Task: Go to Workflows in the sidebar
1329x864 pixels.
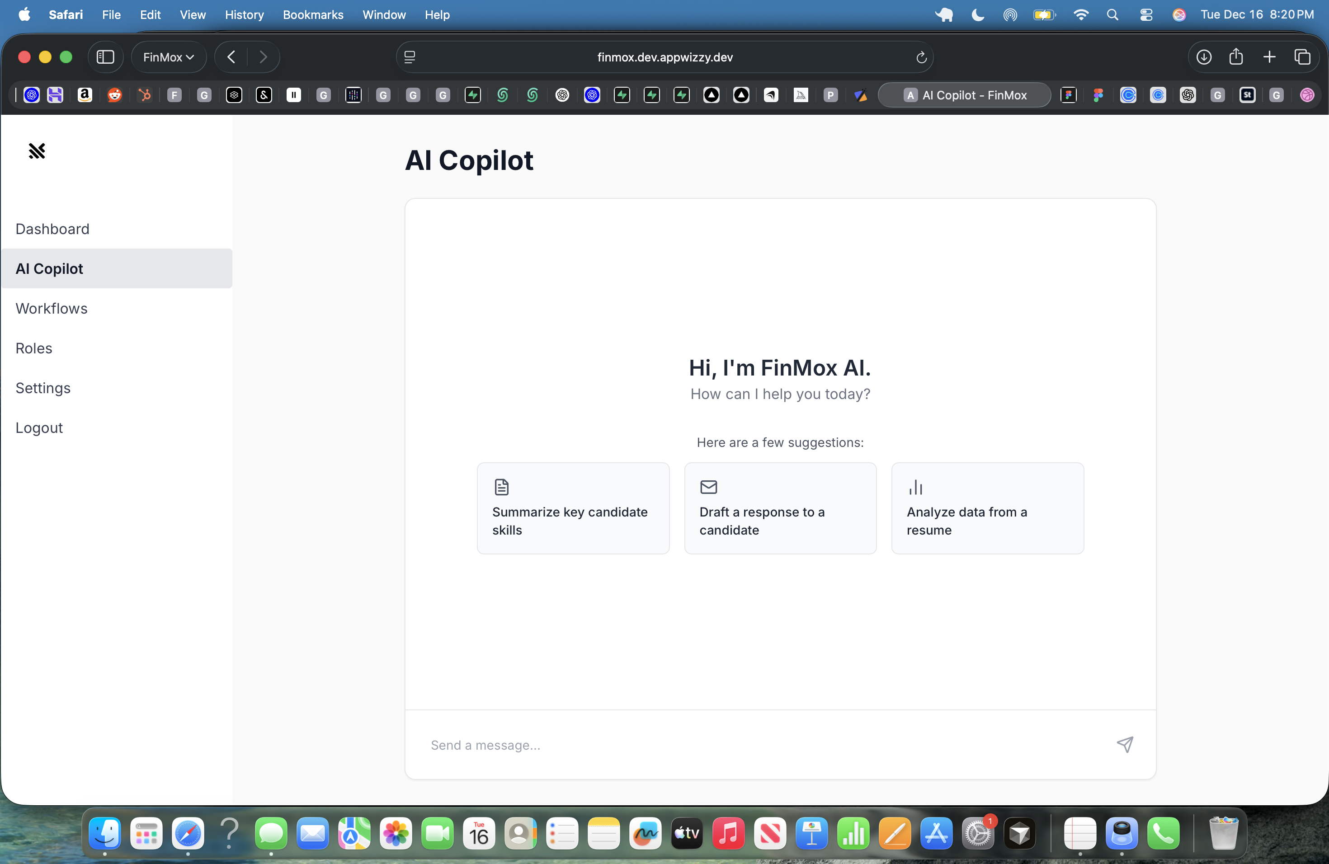Action: tap(52, 308)
